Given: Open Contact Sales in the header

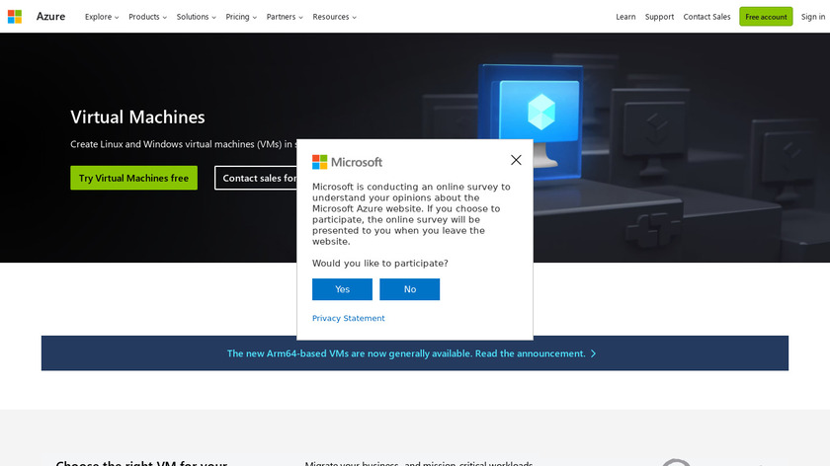Looking at the screenshot, I should pyautogui.click(x=706, y=17).
